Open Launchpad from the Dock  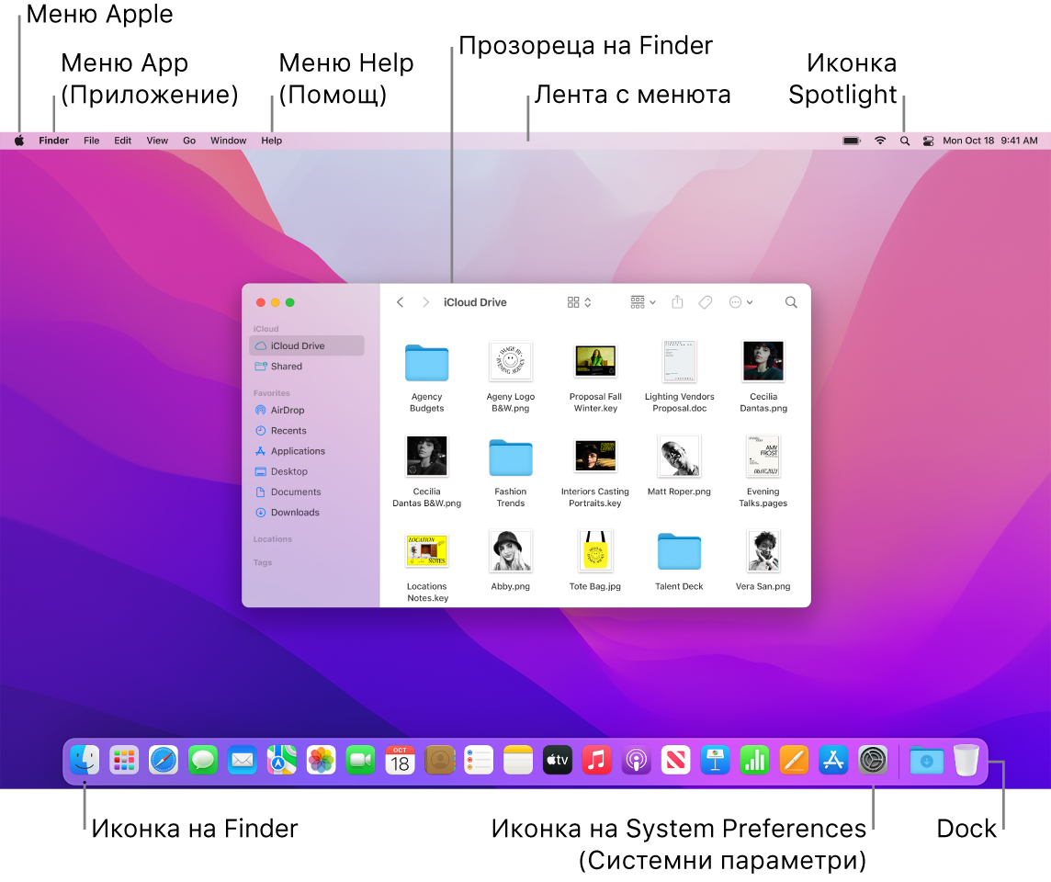[124, 760]
